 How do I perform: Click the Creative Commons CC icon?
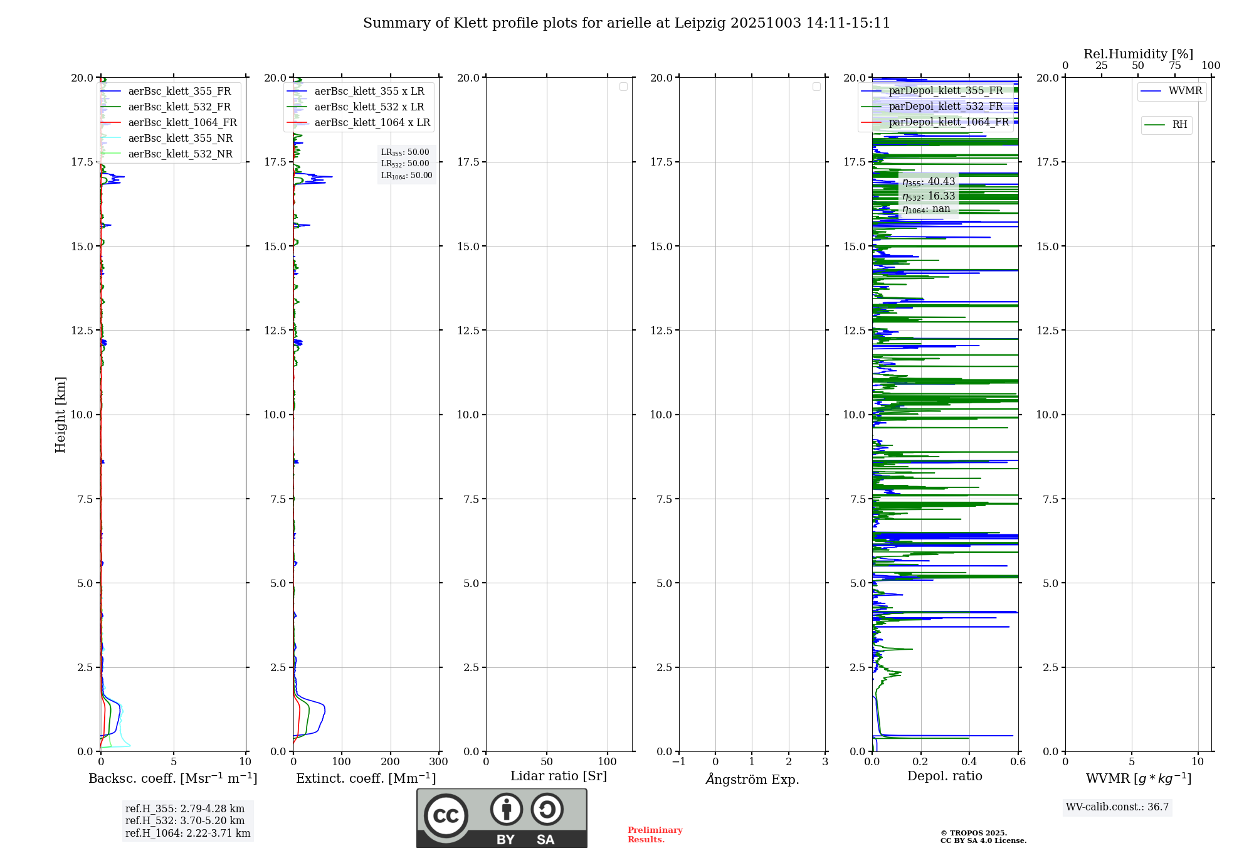(446, 815)
